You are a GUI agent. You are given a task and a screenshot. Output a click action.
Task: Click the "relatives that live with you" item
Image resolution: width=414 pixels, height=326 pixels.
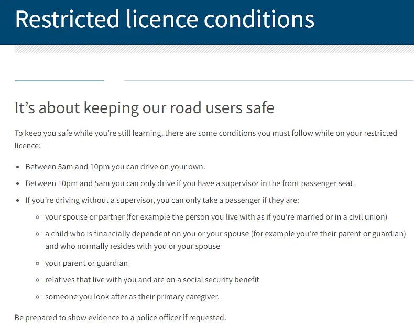click(152, 279)
